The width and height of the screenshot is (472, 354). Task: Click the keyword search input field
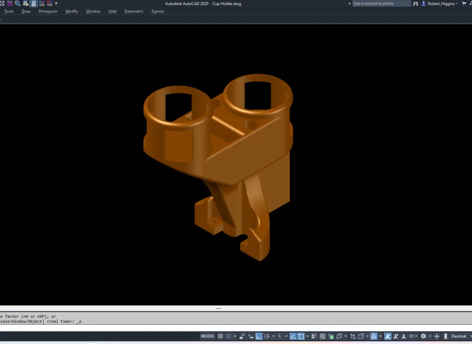[x=381, y=4]
